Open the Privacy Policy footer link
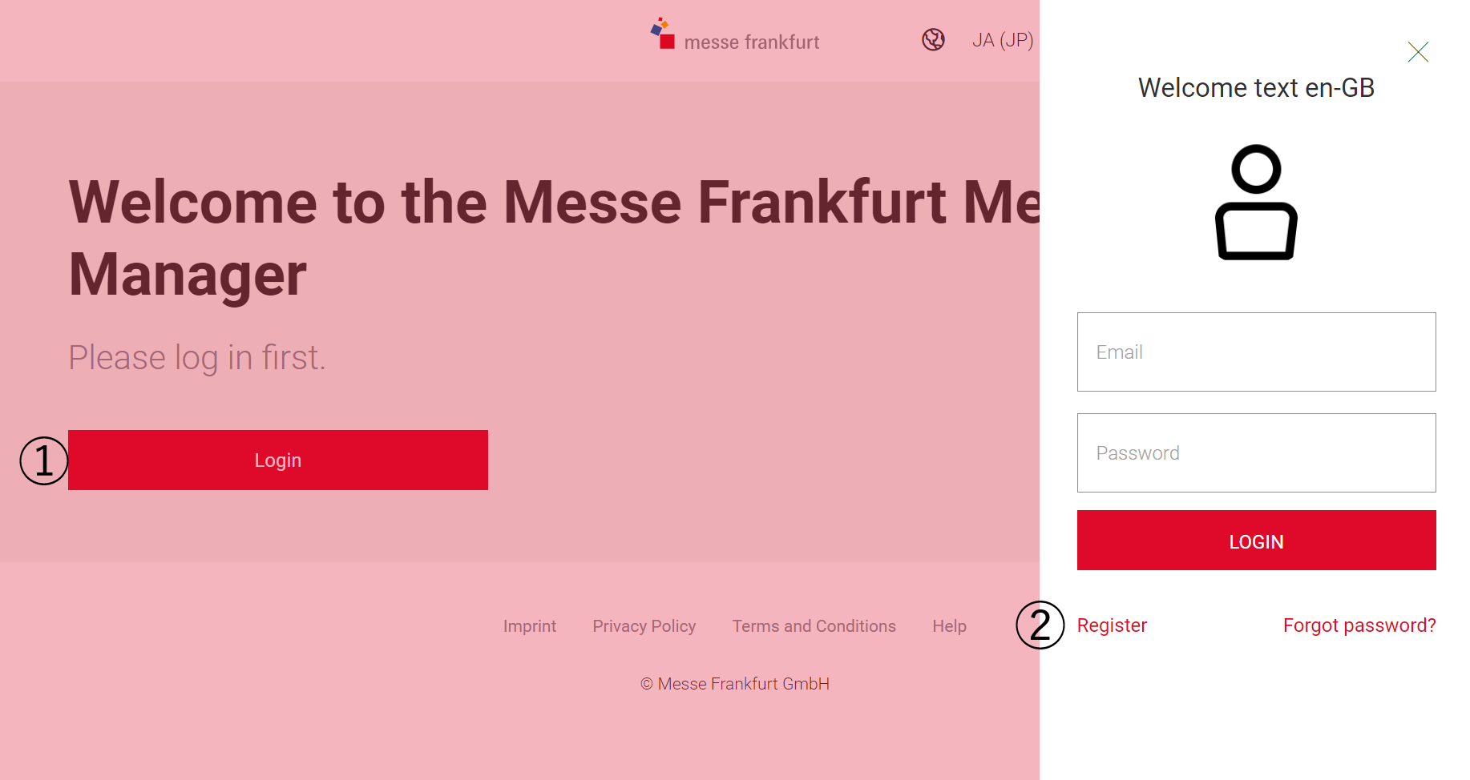The width and height of the screenshot is (1470, 780). pos(644,626)
